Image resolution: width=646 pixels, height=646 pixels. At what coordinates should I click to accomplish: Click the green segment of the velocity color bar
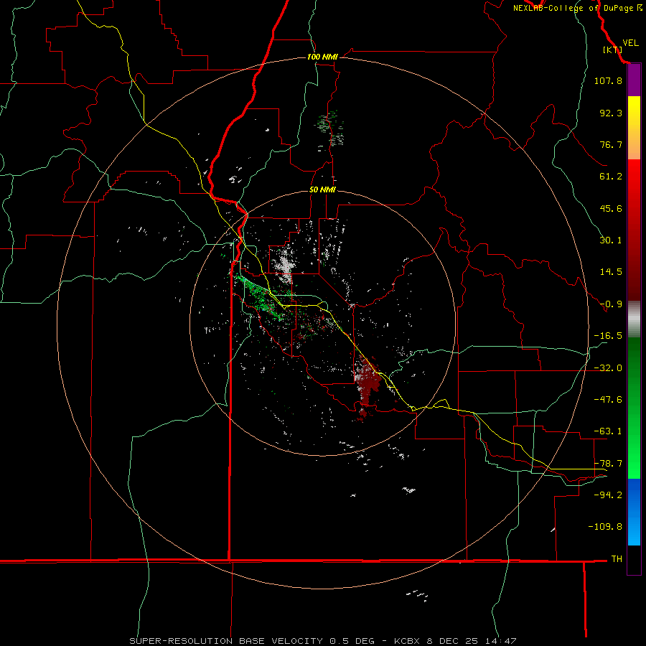[634, 408]
